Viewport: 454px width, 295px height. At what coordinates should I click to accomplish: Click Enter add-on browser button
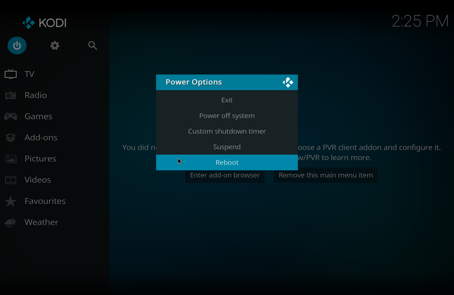click(225, 175)
